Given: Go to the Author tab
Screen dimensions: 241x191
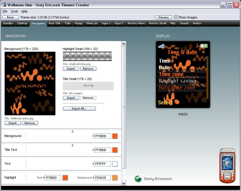Looking at the screenshot, I should (197, 23).
